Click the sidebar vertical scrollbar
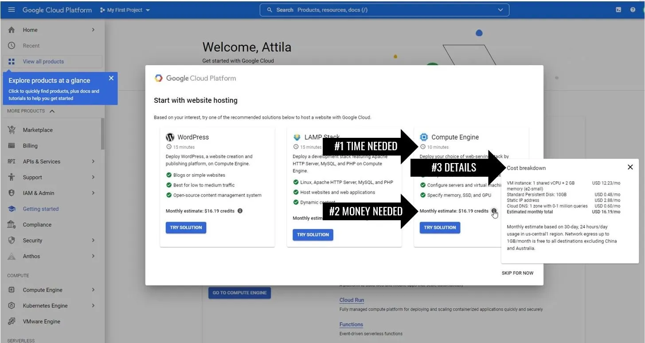645x343 pixels. click(103, 133)
